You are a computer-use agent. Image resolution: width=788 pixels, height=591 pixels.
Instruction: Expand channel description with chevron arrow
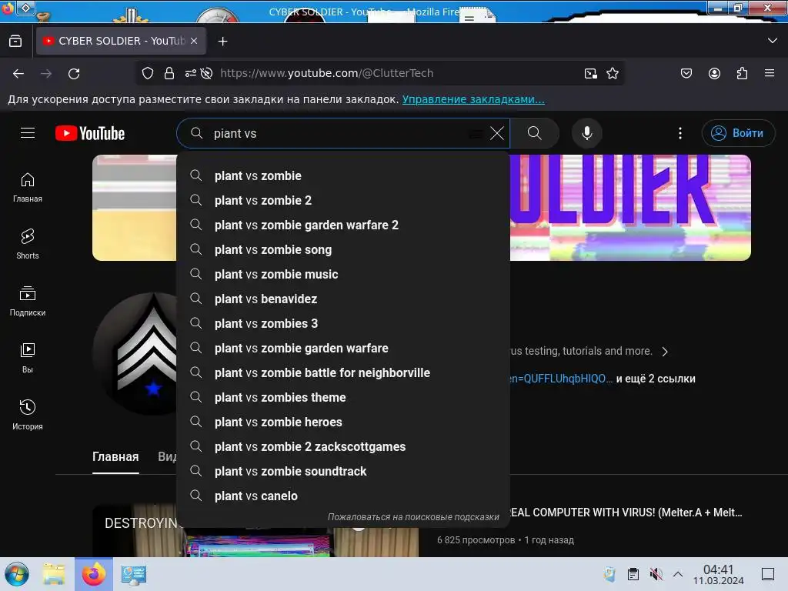tap(665, 351)
